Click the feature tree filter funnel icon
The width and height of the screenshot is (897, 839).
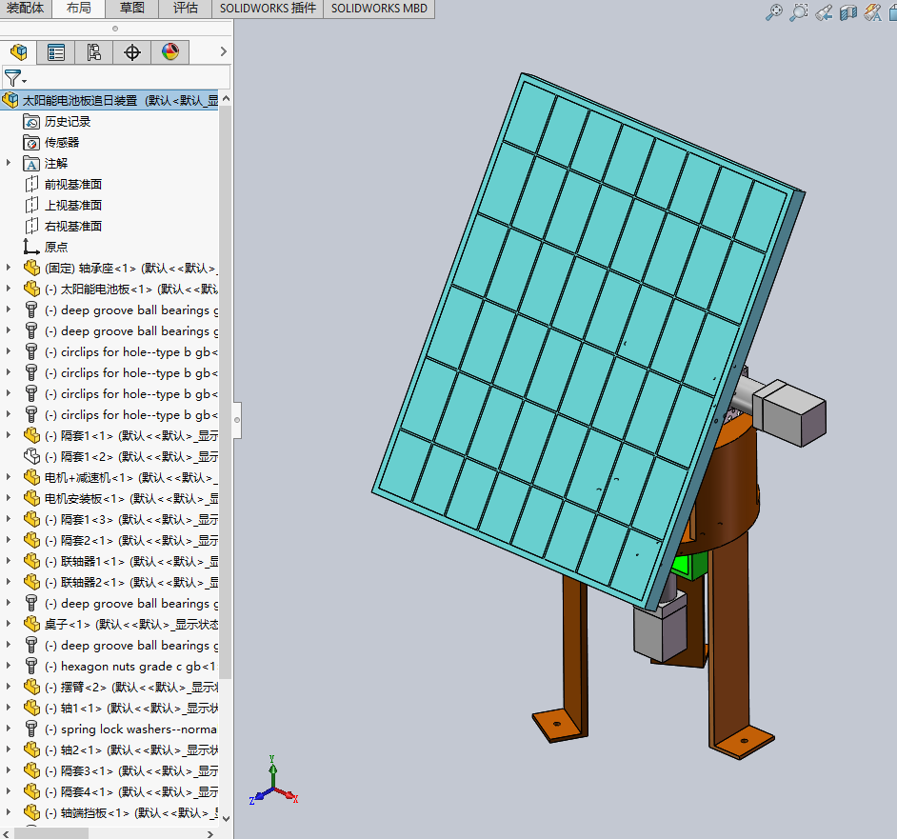click(13, 78)
